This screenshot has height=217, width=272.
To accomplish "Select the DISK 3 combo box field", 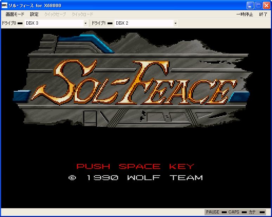I will [56, 23].
